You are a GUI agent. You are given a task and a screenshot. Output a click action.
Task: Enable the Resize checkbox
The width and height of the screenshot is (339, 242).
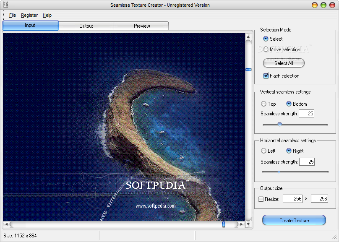(x=261, y=199)
